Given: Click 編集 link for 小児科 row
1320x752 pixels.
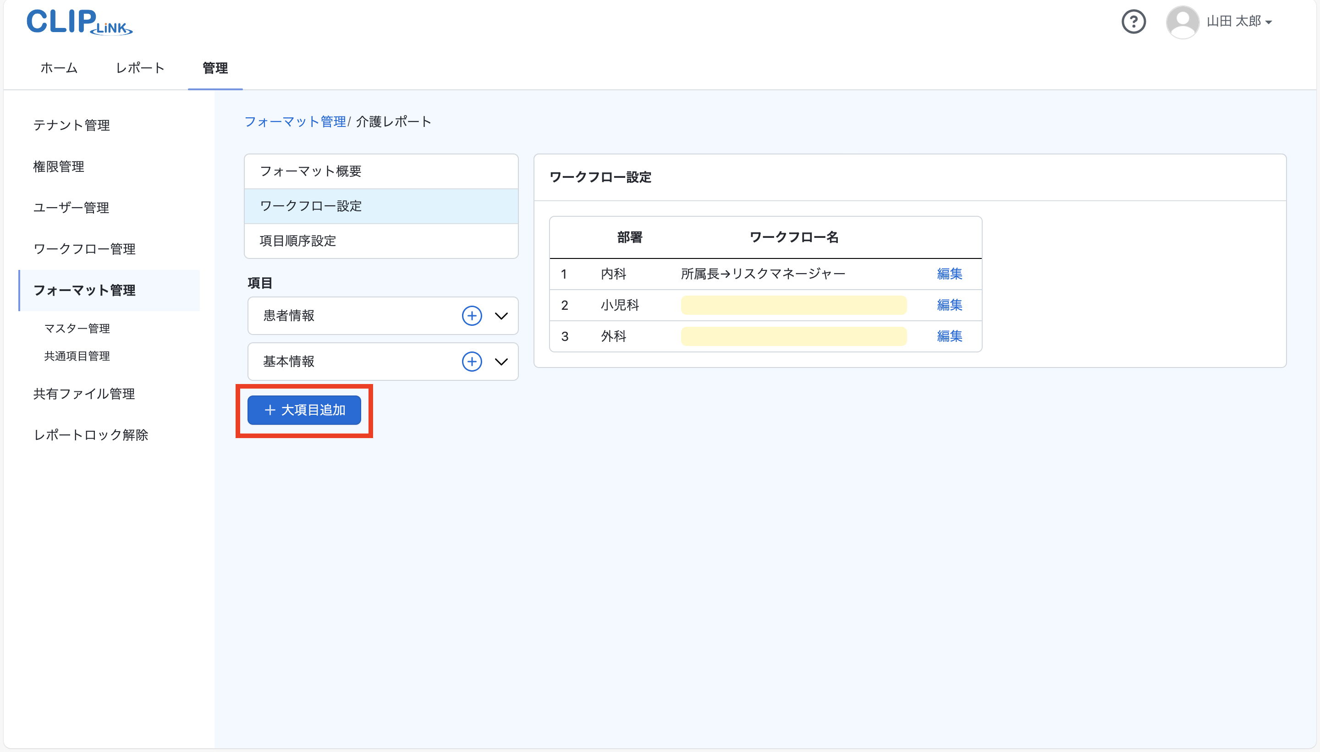Looking at the screenshot, I should coord(949,305).
